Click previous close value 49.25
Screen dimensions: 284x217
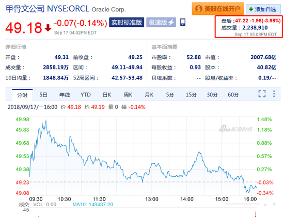[135, 57]
